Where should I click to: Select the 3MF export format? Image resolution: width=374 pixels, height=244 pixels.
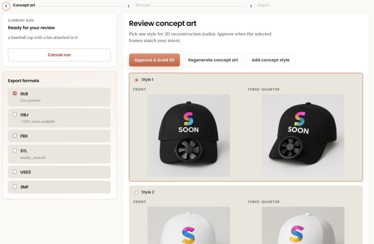coord(15,186)
